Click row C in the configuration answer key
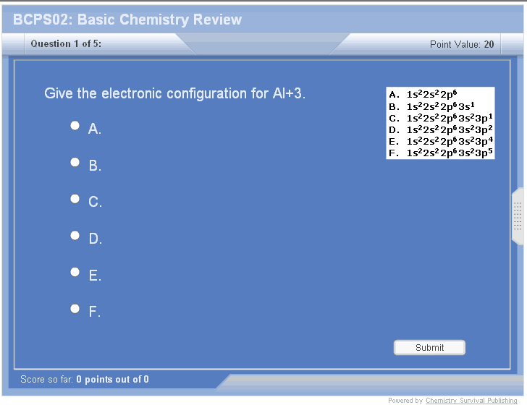527x405 pixels. click(x=441, y=117)
